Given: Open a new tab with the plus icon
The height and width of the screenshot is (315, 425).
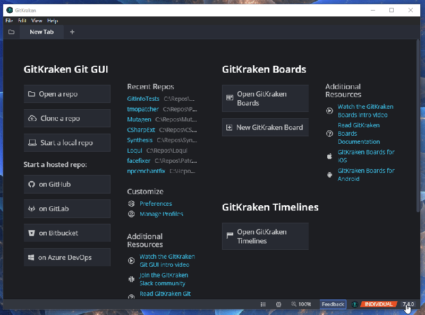Looking at the screenshot, I should click(72, 32).
